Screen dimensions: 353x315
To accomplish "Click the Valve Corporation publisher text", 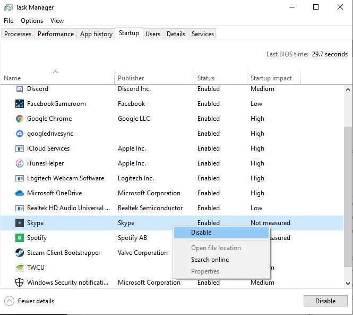I will [142, 253].
